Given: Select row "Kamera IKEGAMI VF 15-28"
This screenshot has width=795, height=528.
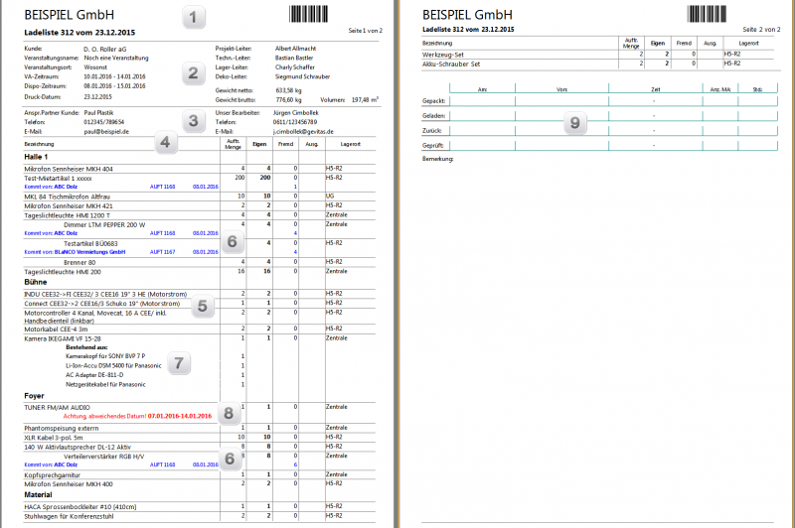Looking at the screenshot, I should [200, 338].
